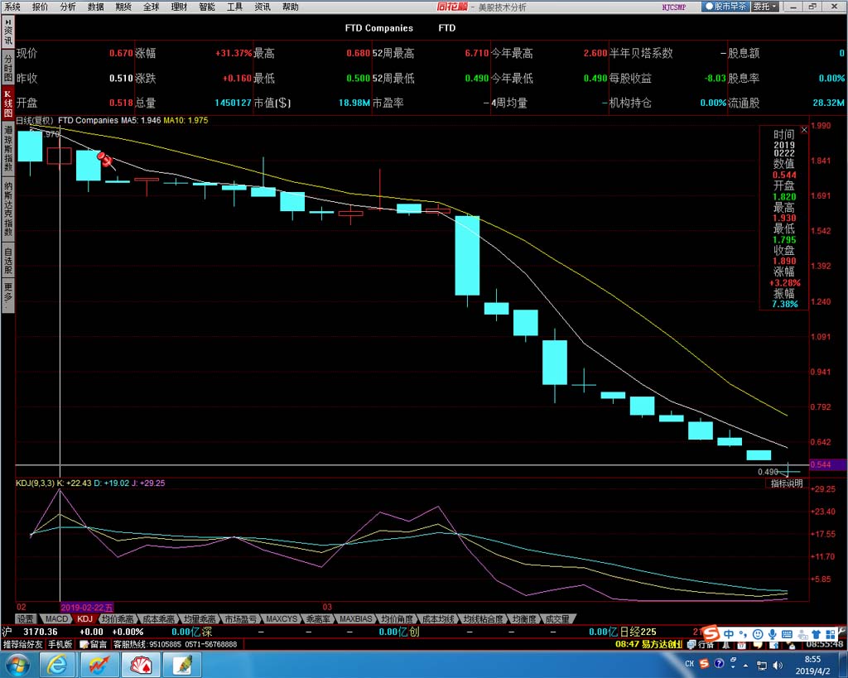The height and width of the screenshot is (678, 848).
Task: Switch to 乖离率 indicator tab
Action: pyautogui.click(x=318, y=618)
